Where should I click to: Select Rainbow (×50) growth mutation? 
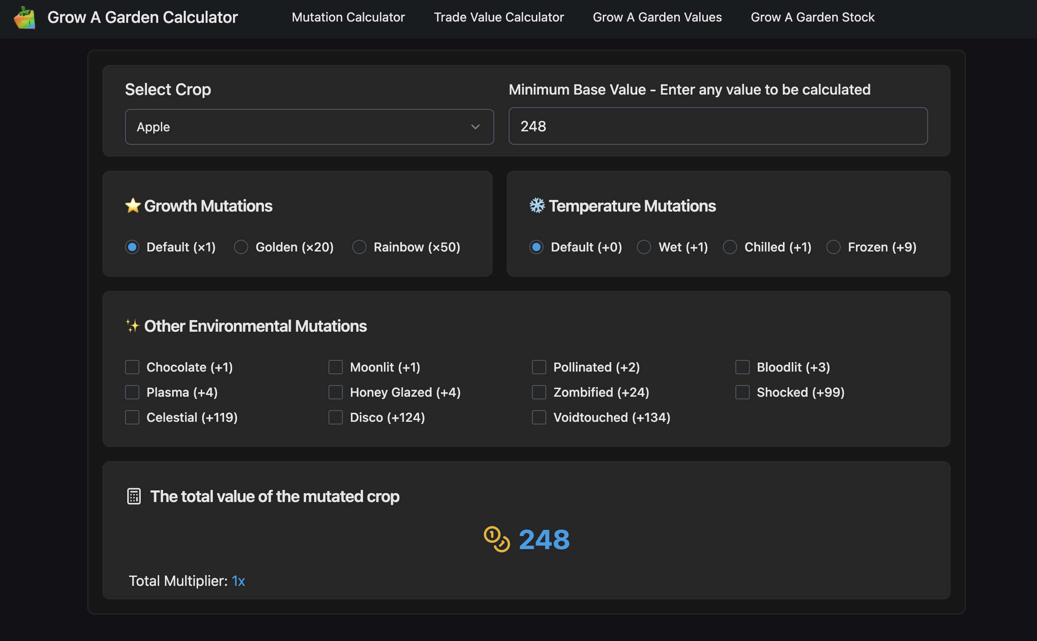[359, 247]
